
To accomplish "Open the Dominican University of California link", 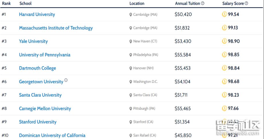I will (x=52, y=135).
